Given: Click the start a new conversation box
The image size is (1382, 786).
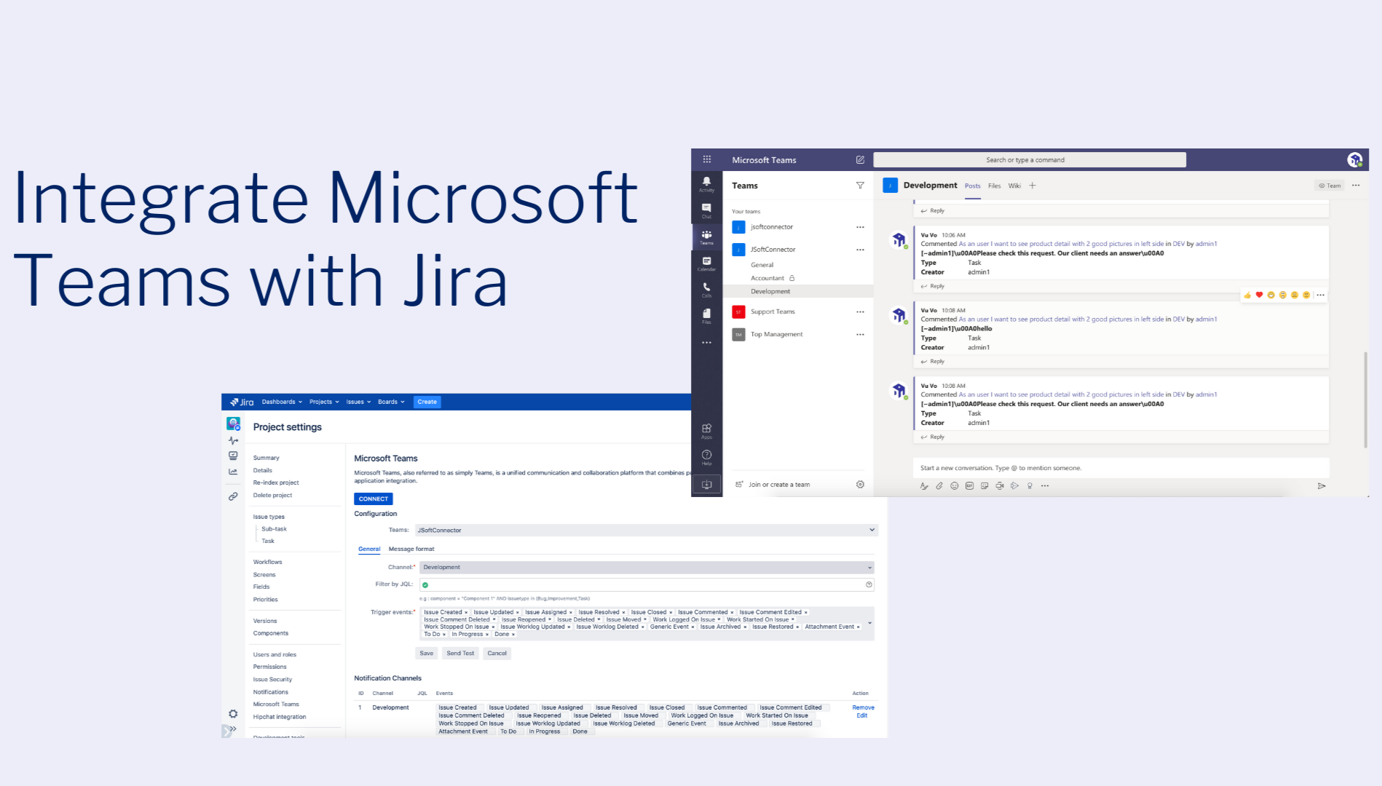Looking at the screenshot, I should coord(1121,468).
